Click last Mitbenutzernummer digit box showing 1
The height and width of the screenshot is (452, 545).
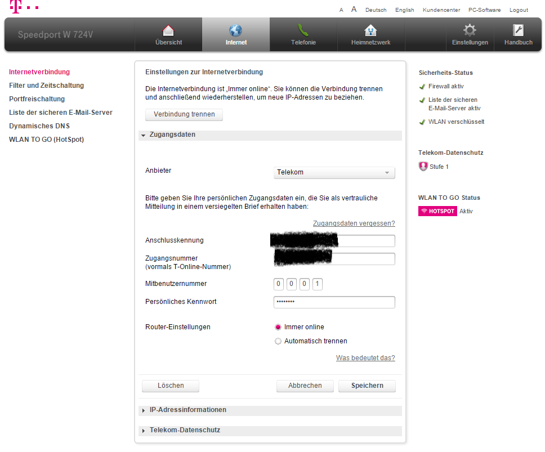(x=318, y=284)
